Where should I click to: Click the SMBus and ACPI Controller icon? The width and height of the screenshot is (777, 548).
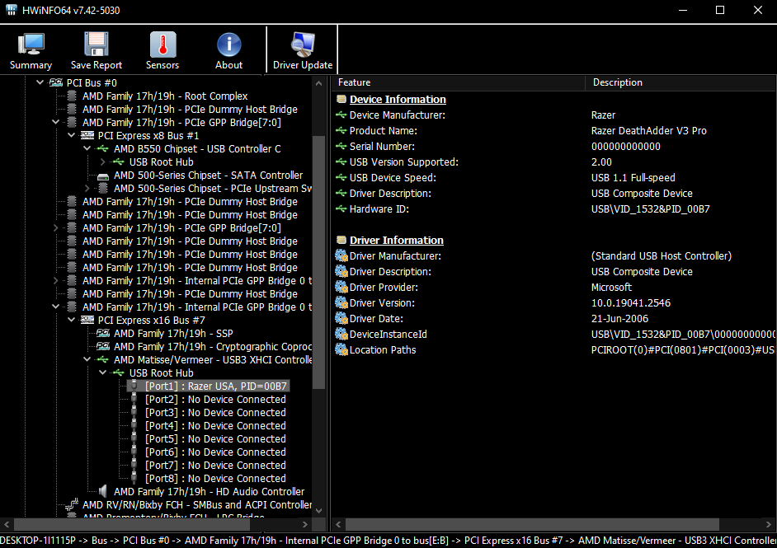point(72,505)
